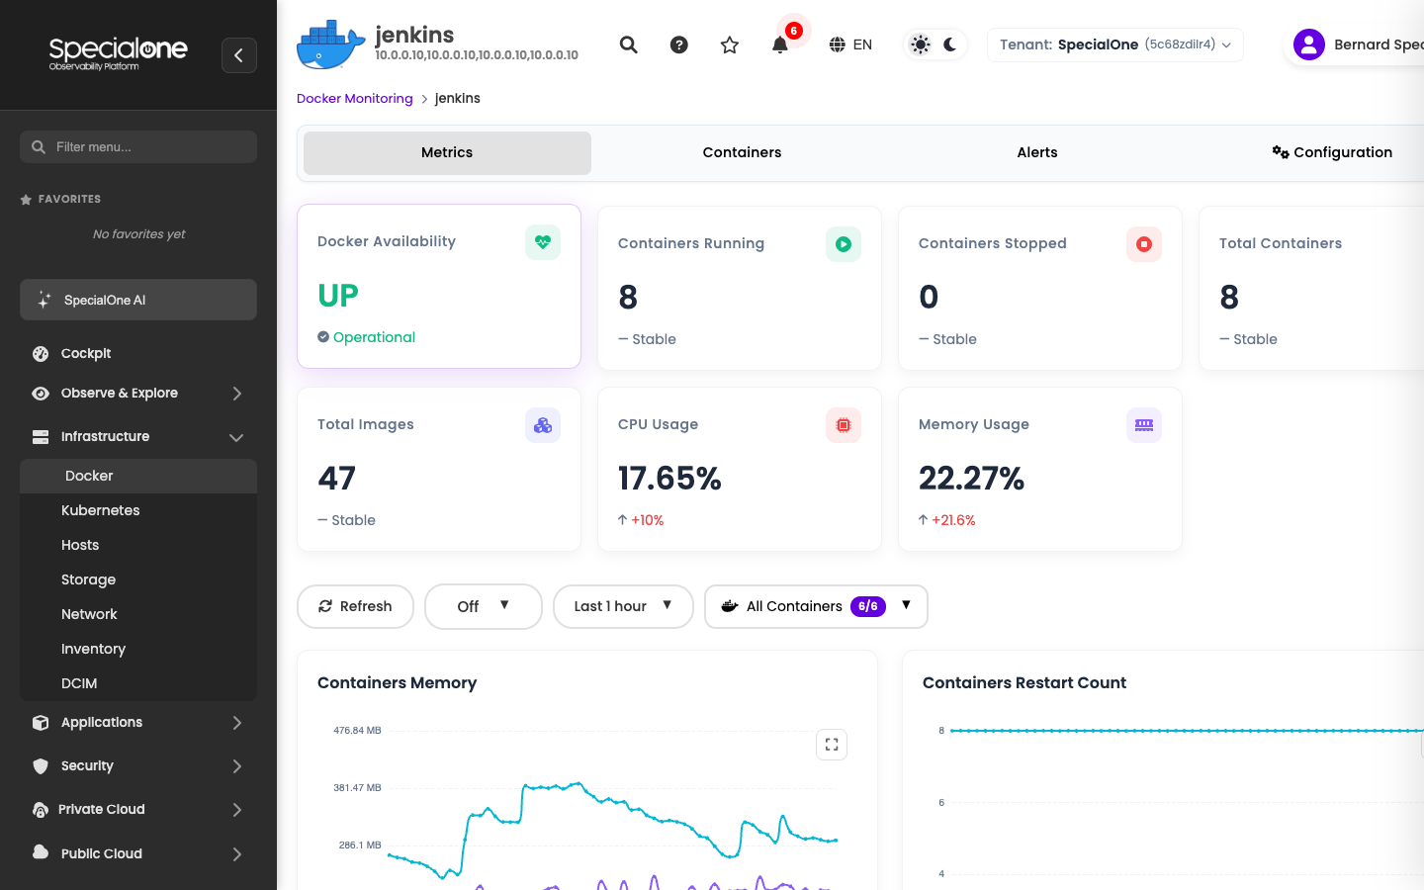
Task: Open help via the question mark icon
Action: click(679, 44)
